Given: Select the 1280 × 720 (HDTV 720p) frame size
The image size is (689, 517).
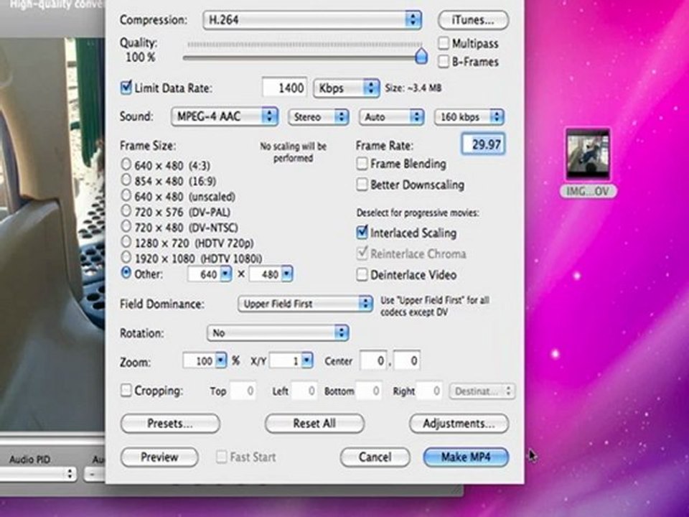Looking at the screenshot, I should point(126,242).
